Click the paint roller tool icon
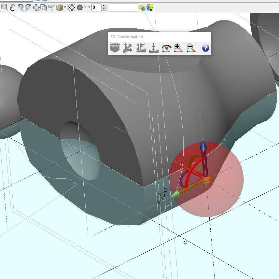 (51, 7)
